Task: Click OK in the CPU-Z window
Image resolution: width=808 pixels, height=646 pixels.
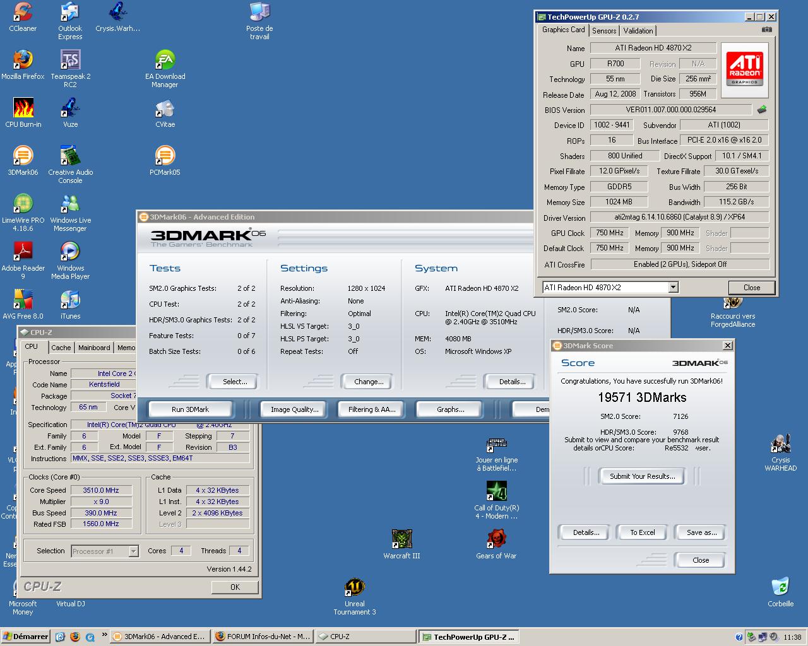Action: 235,587
